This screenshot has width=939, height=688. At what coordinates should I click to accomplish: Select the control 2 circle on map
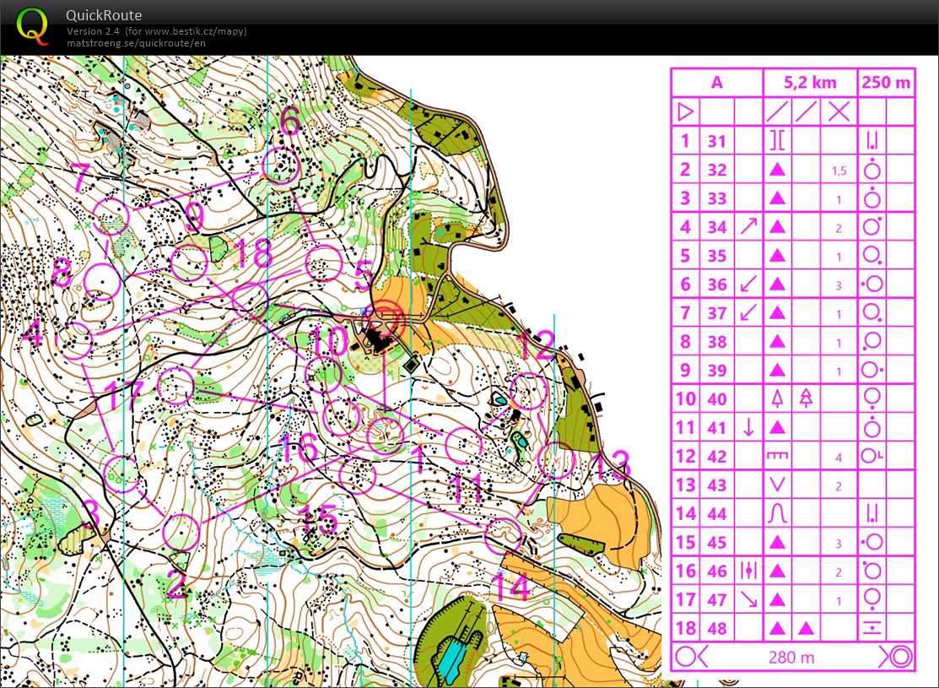181,532
